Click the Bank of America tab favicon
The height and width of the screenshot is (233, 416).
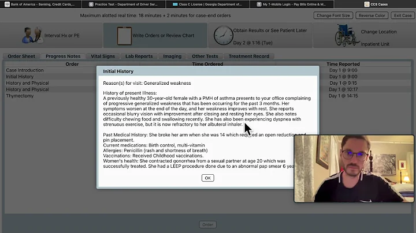[x=7, y=4]
